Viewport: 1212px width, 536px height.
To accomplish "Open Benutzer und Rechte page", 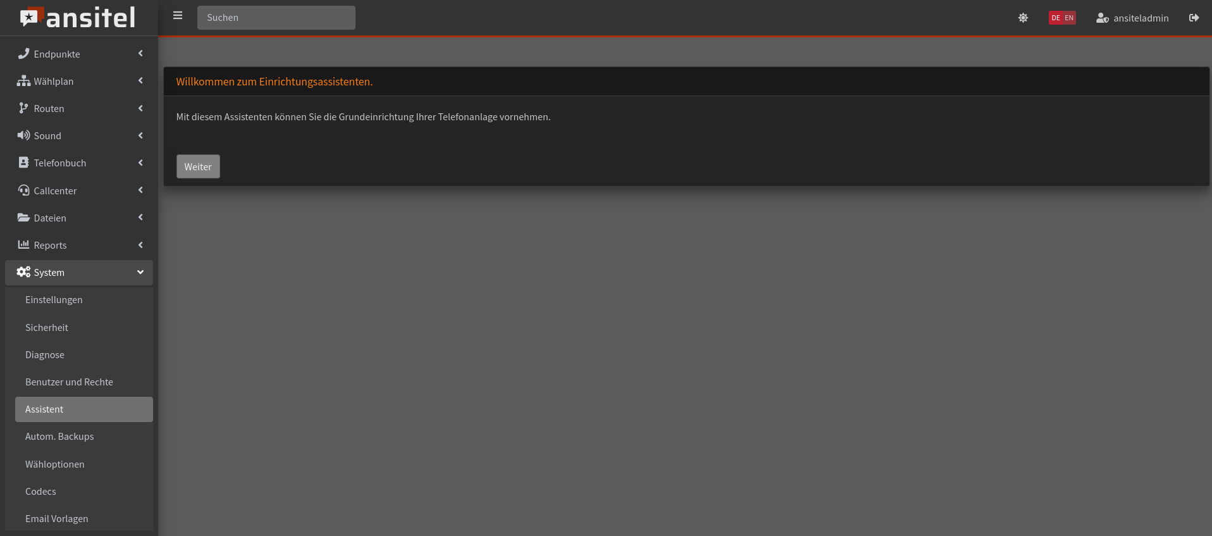I will pyautogui.click(x=69, y=382).
